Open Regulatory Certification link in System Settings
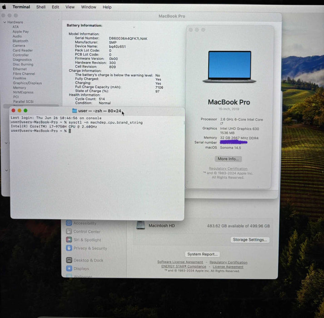The width and height of the screenshot is (324, 318). pos(228,262)
